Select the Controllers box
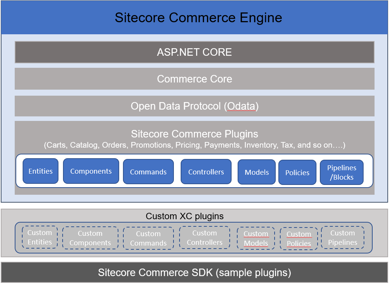The width and height of the screenshot is (390, 284). (x=206, y=172)
